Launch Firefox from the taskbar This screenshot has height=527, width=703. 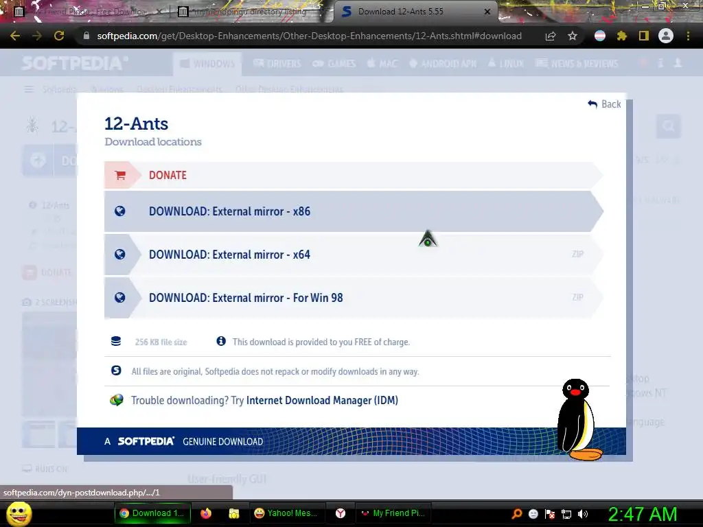pos(206,513)
